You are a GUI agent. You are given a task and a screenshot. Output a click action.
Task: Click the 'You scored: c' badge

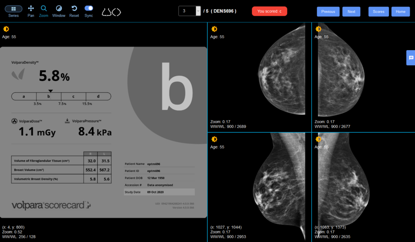click(x=270, y=11)
